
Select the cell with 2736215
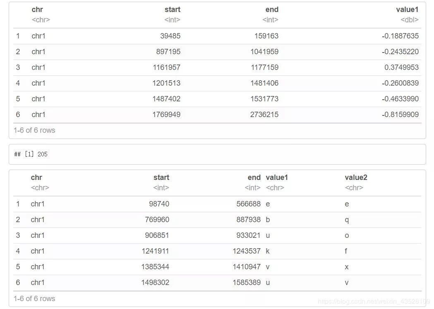[264, 115]
